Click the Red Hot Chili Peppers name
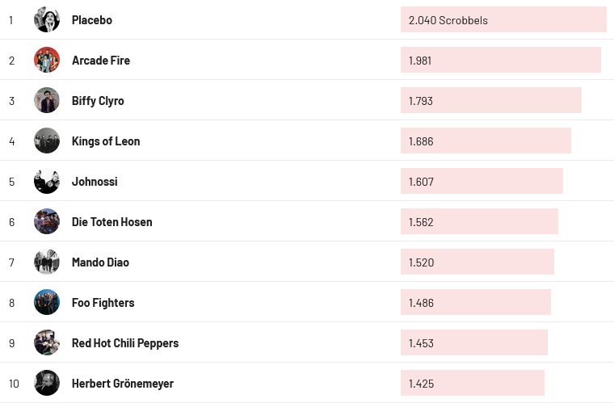The height and width of the screenshot is (403, 614). pyautogui.click(x=125, y=343)
